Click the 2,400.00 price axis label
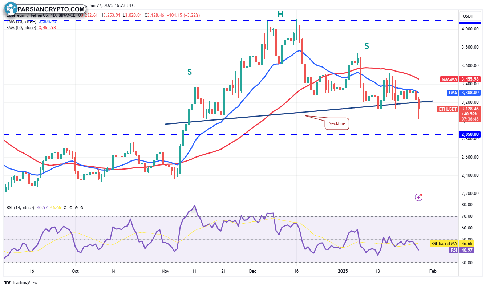Screen dimensions: 486x289 coord(470,175)
